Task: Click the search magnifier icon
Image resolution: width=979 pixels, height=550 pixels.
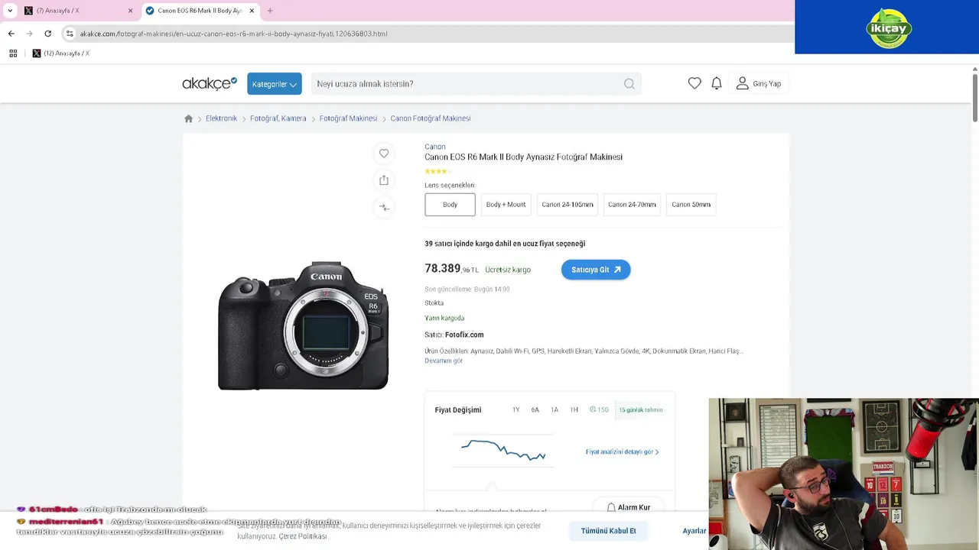Action: pos(629,84)
